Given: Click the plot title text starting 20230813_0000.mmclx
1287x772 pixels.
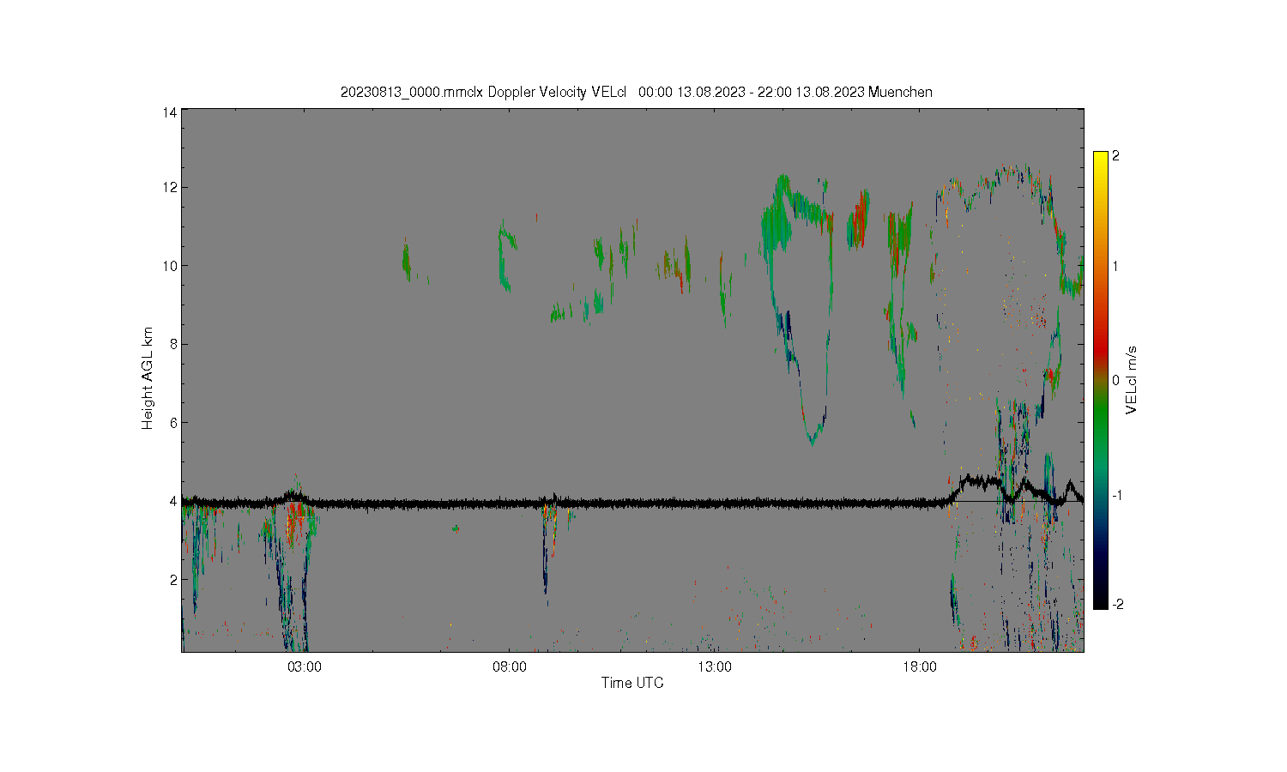Looking at the screenshot, I should [x=636, y=92].
